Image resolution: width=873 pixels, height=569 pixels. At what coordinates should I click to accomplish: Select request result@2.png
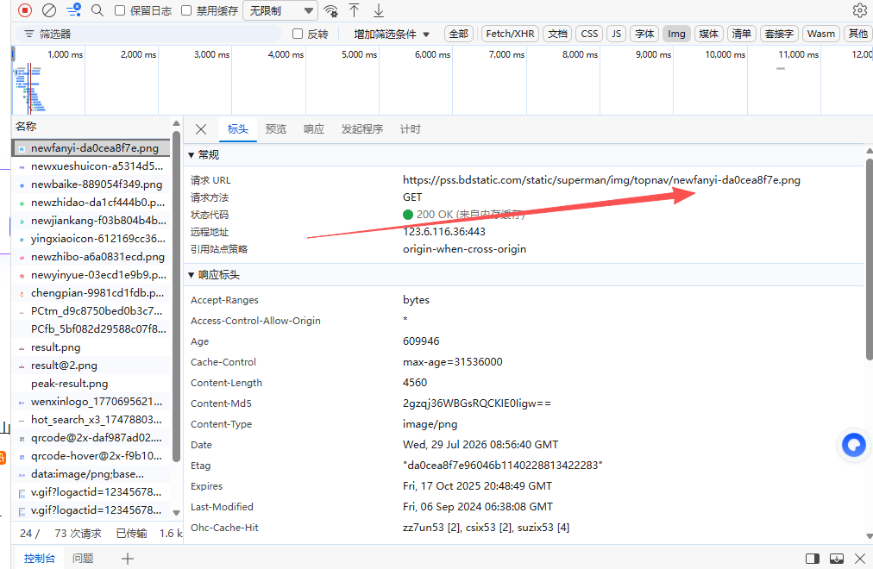(x=91, y=366)
